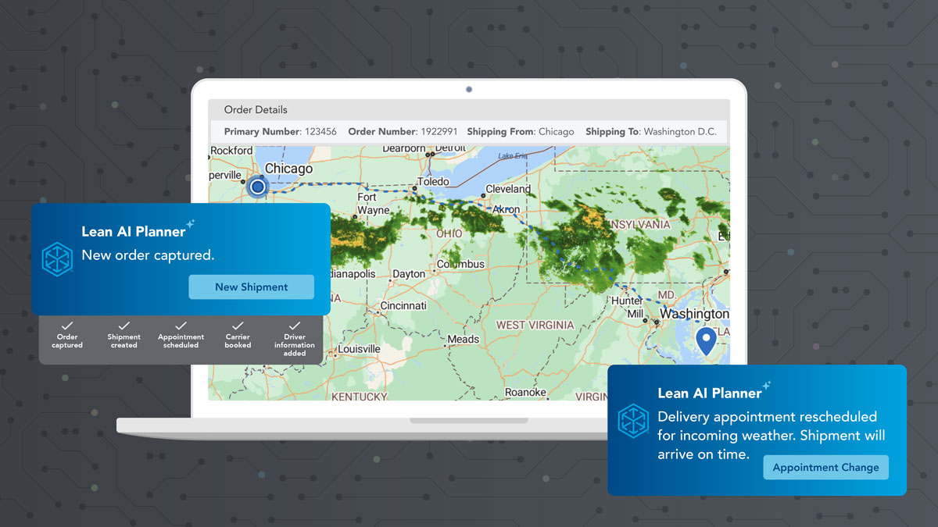Click the Akron label on the map
938x527 pixels.
505,209
